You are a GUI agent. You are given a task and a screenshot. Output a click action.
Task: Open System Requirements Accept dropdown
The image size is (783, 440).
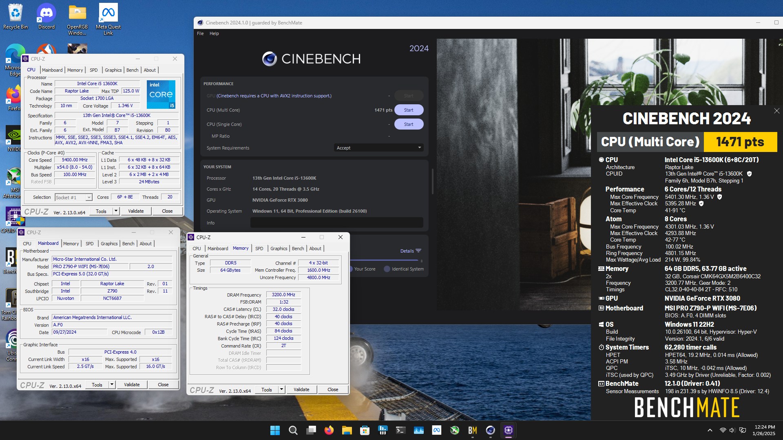pos(378,148)
